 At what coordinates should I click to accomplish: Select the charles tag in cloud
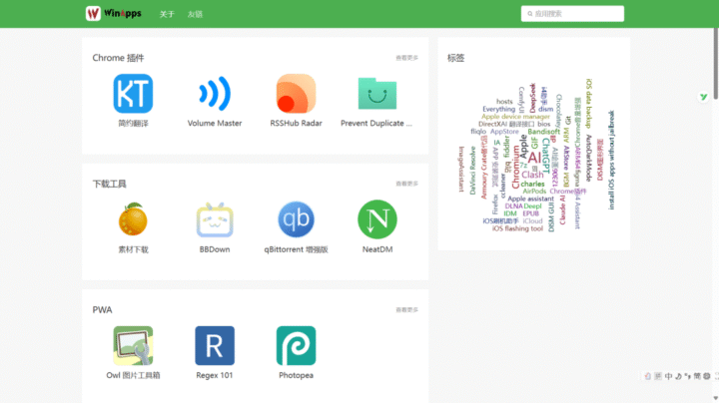point(532,185)
